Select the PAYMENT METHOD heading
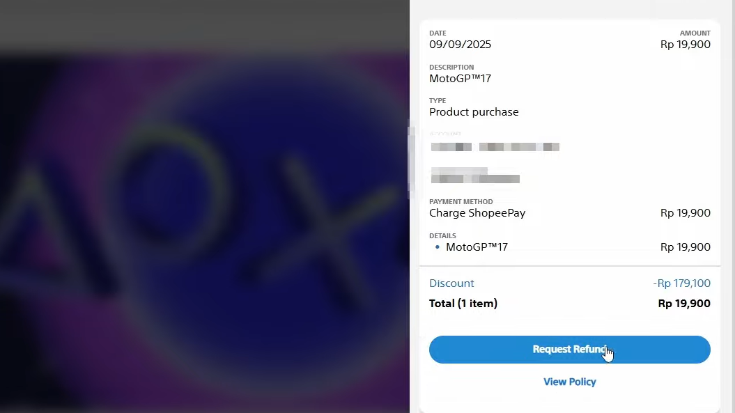This screenshot has height=413, width=735. (461, 201)
